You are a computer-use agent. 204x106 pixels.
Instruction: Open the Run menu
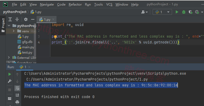(x=88, y=5)
